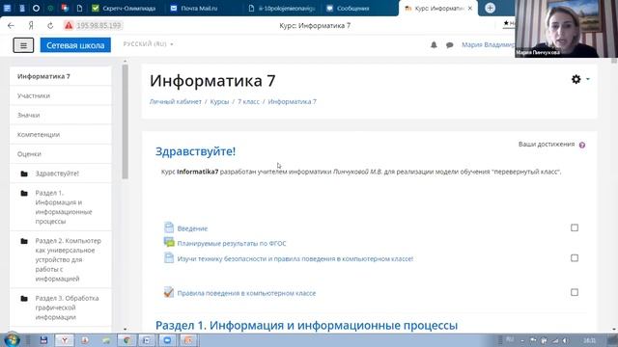Viewport: 618px width, 347px height.
Task: Check completion box for Изучи технику безопасности
Action: click(x=575, y=258)
